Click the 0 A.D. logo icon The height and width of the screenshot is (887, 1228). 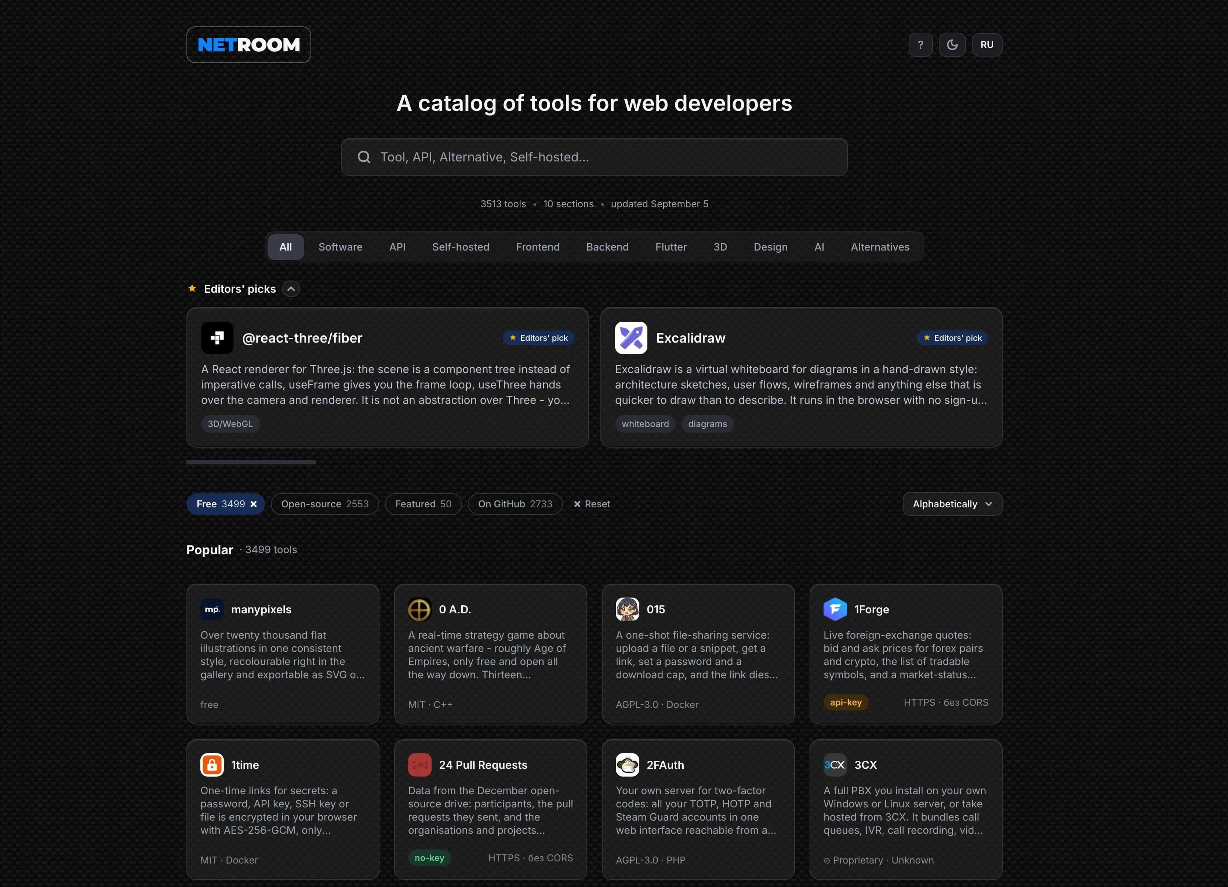tap(419, 609)
